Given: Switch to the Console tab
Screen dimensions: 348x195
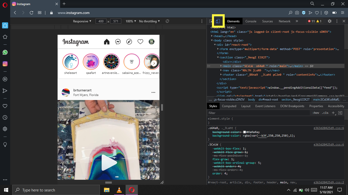Looking at the screenshot, I should coord(251,21).
